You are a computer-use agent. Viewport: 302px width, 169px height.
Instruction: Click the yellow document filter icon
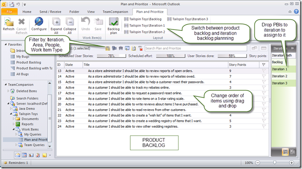click(134, 48)
